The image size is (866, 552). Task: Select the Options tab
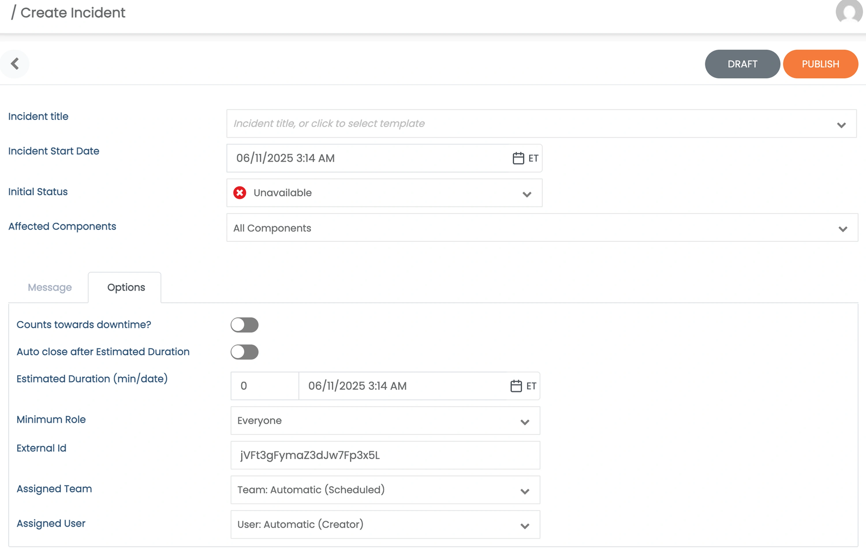coord(126,288)
